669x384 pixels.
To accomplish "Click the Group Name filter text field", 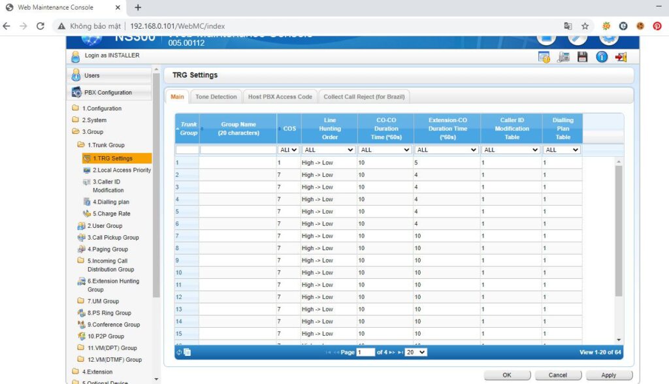I will (238, 150).
